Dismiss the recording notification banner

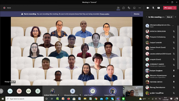(137, 14)
